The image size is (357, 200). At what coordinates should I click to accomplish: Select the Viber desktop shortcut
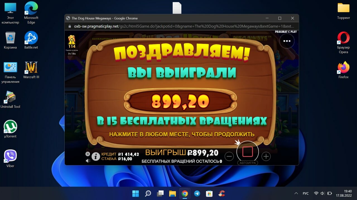pos(10,159)
